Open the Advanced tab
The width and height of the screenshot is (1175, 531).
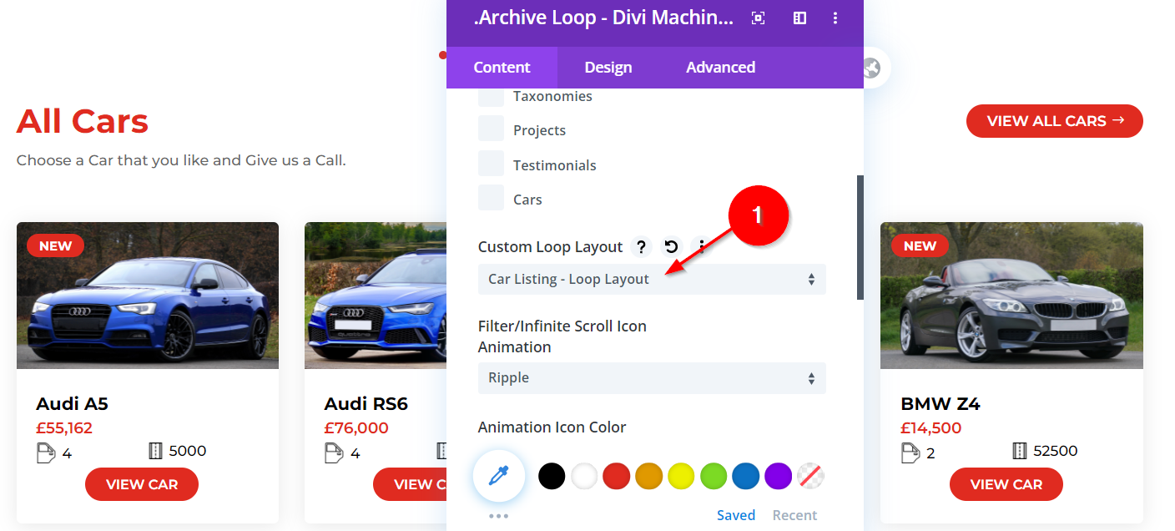[720, 68]
